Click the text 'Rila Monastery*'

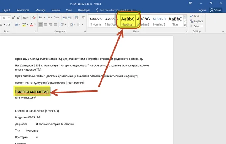(26, 98)
